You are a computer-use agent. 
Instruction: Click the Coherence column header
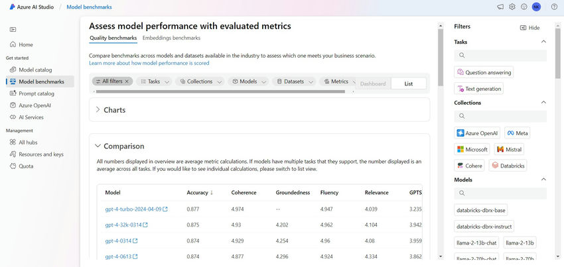pyautogui.click(x=244, y=193)
